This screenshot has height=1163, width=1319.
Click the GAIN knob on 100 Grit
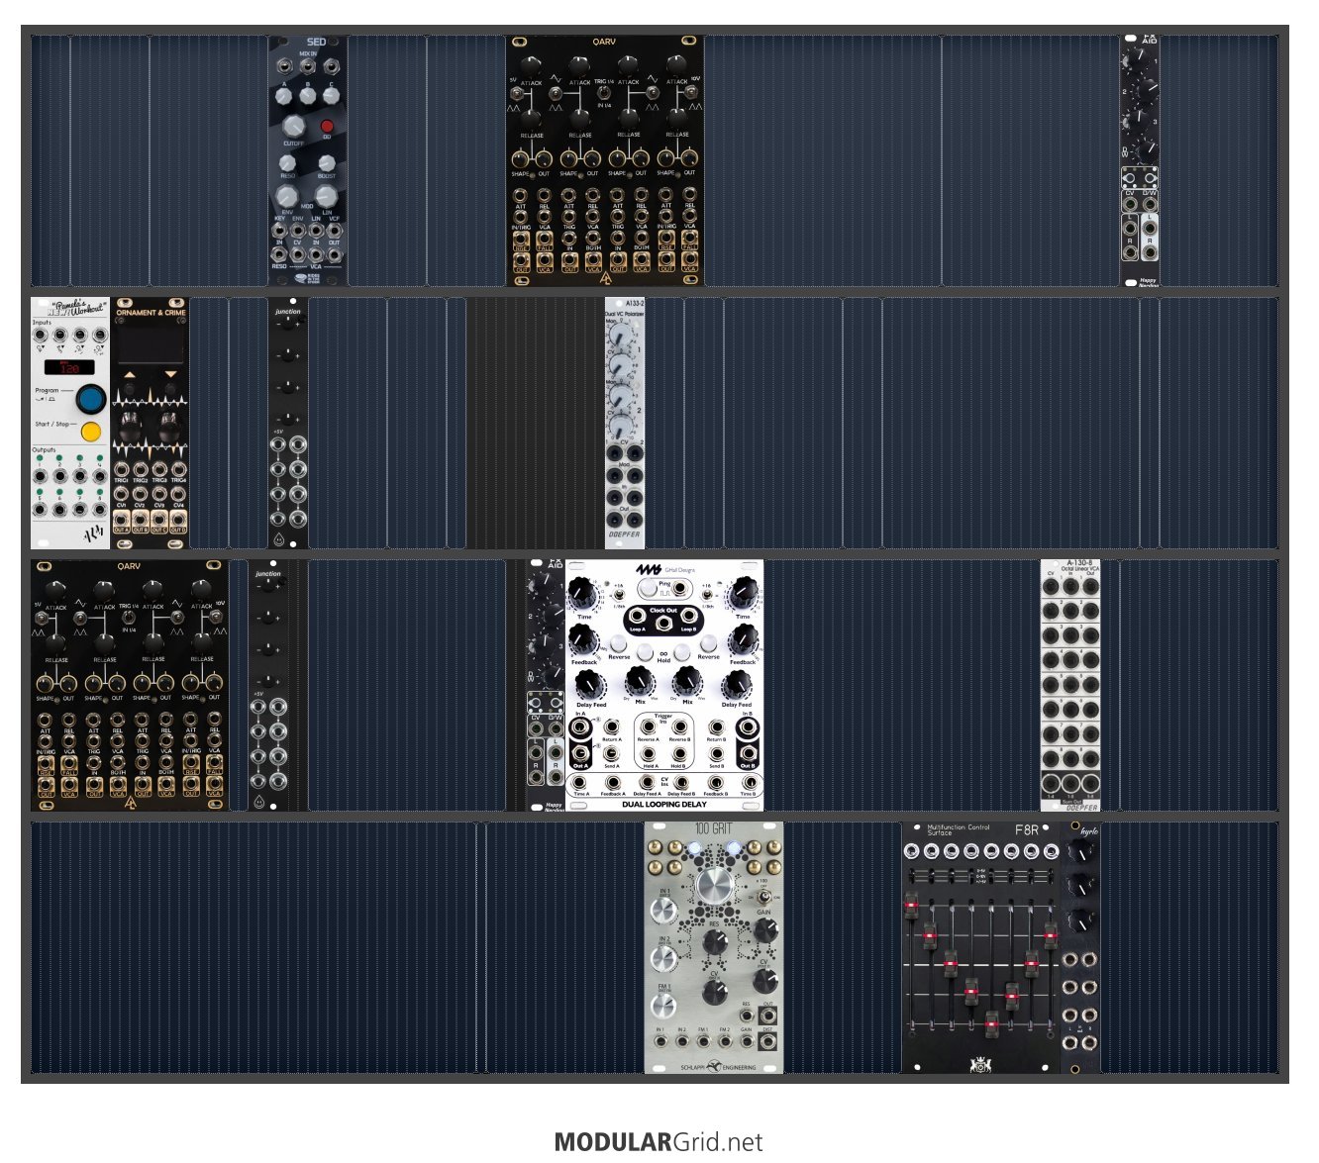coord(764,931)
